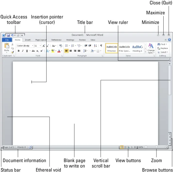
Task: Click the font color red A swatch
Action: (x=59, y=51)
